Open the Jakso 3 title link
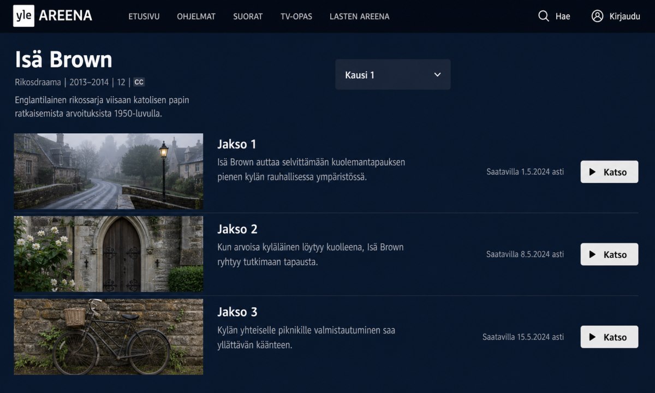 click(x=237, y=312)
